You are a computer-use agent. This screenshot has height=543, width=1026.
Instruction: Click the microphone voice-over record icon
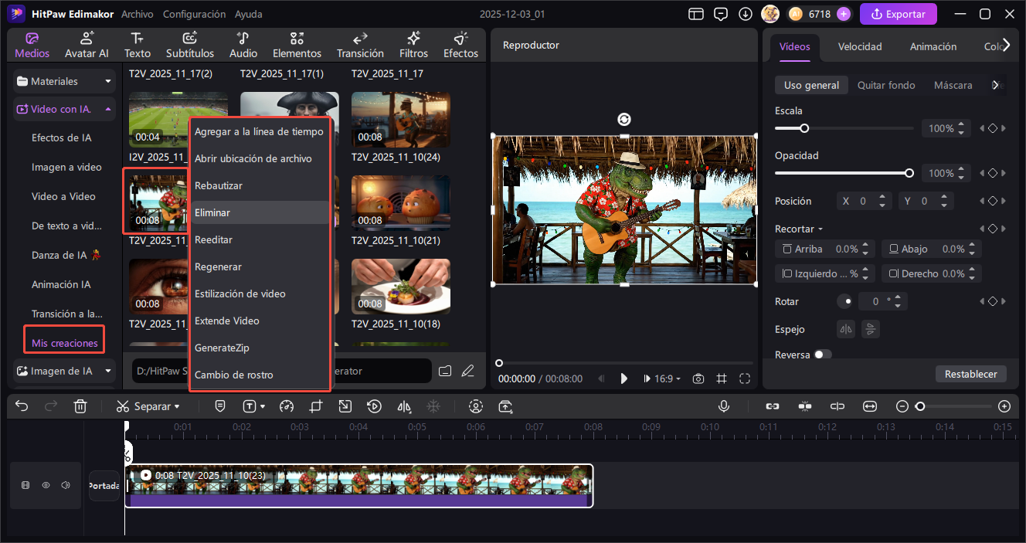[724, 406]
